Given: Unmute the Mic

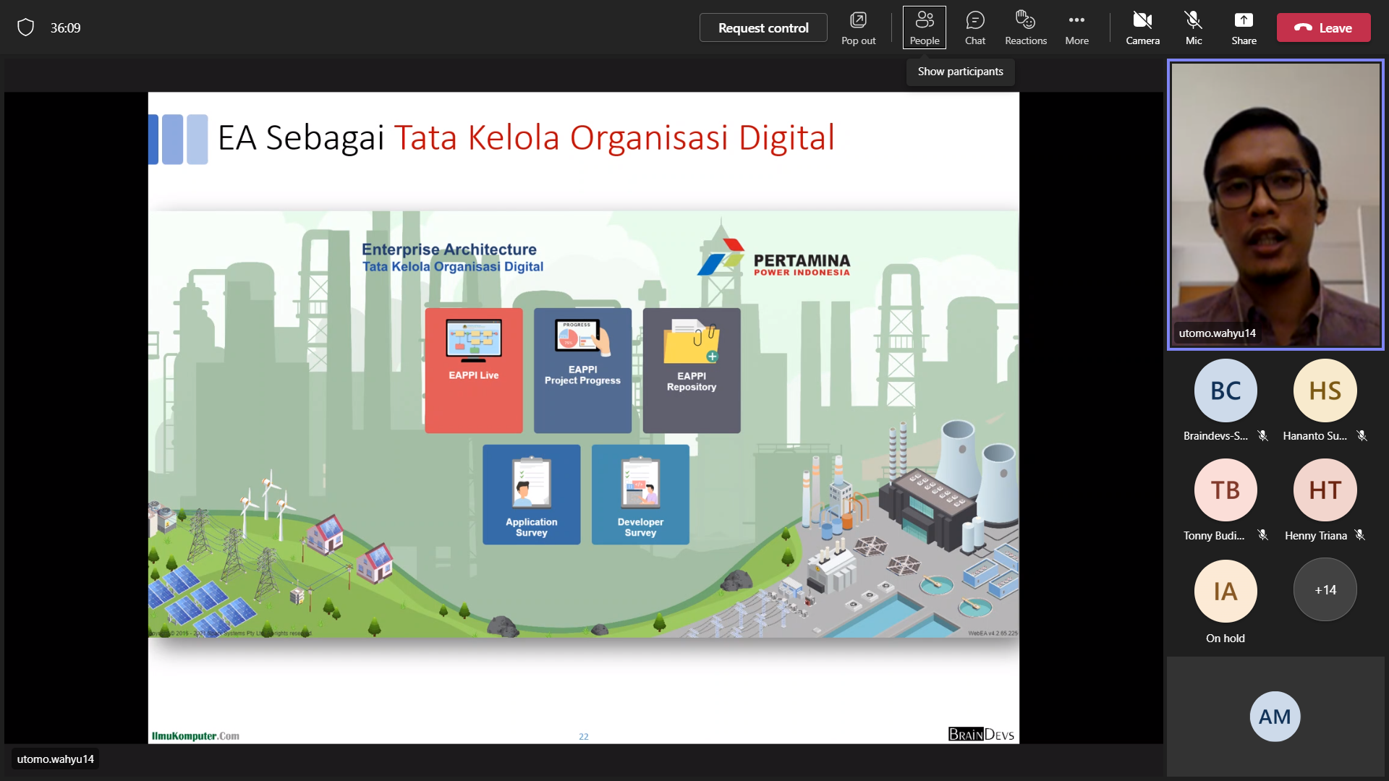Looking at the screenshot, I should [x=1193, y=27].
